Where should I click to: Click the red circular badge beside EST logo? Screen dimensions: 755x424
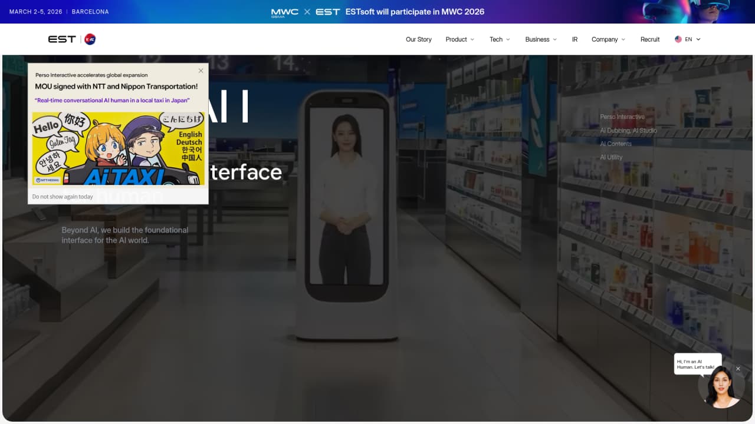tap(90, 39)
